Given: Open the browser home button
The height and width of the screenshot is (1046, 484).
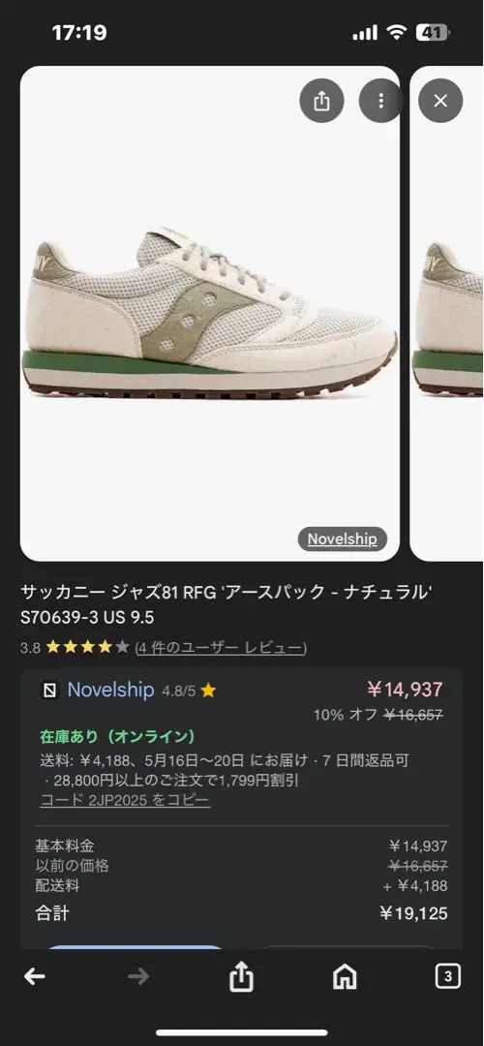Looking at the screenshot, I should (x=345, y=977).
